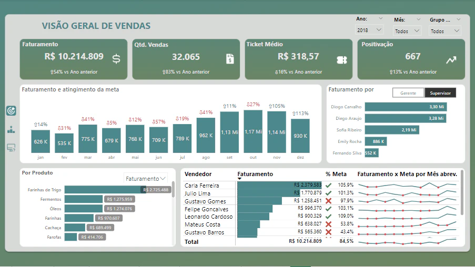Select the Fermentos product bar
The image size is (475, 267).
[84, 199]
